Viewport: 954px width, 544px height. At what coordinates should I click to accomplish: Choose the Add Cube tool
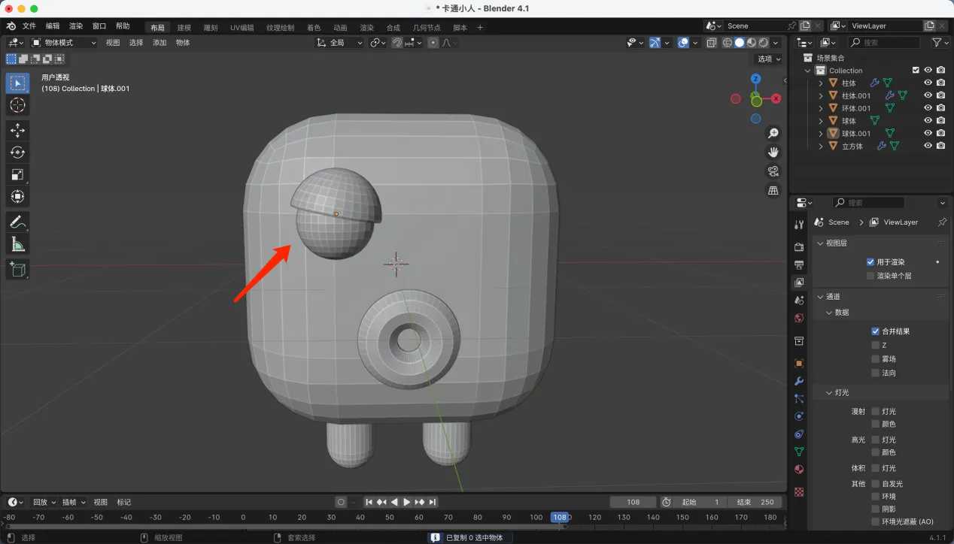[x=17, y=269]
